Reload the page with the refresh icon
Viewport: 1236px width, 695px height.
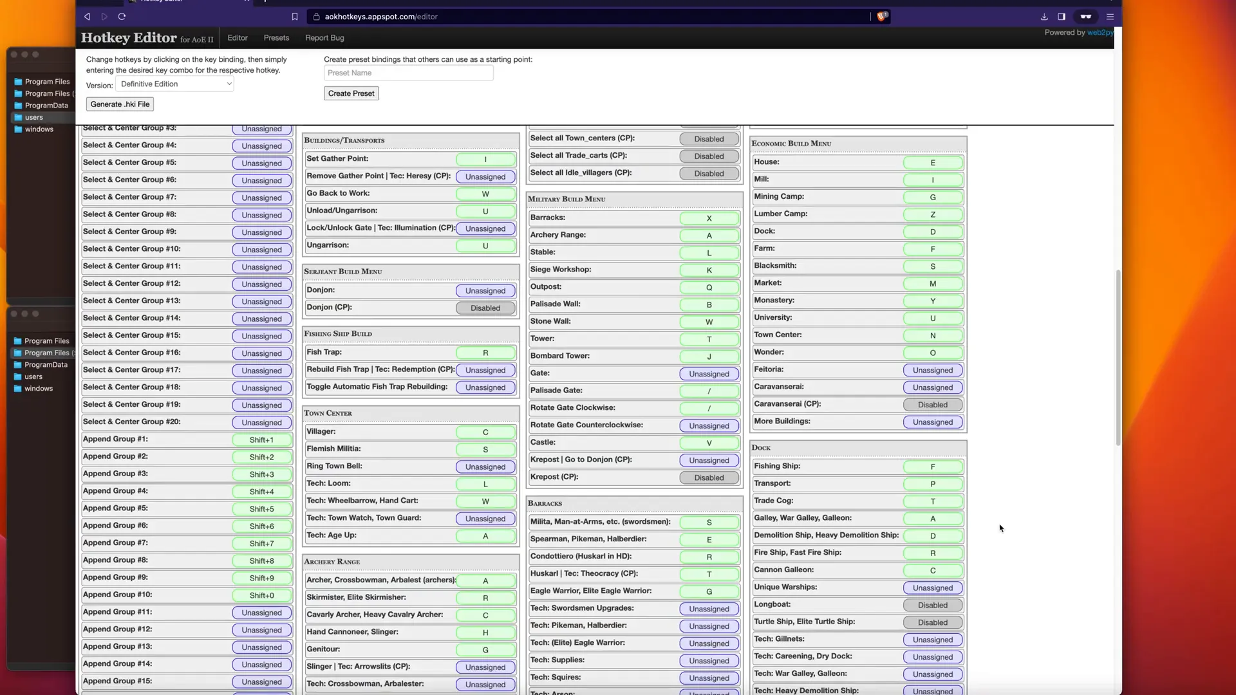pyautogui.click(x=122, y=17)
